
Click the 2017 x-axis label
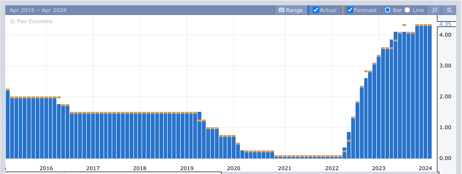[x=93, y=168]
